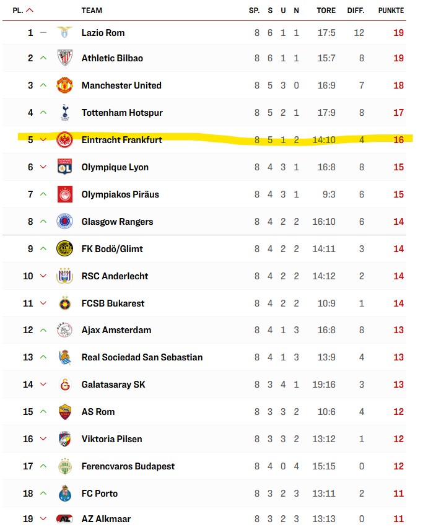This screenshot has width=423, height=527.
Task: Click the Tottenham Hotspur club crest
Action: pos(64,113)
